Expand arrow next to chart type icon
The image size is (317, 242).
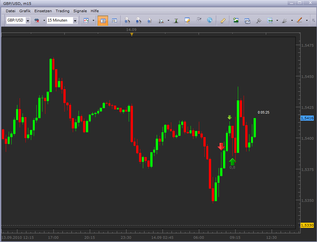point(93,20)
